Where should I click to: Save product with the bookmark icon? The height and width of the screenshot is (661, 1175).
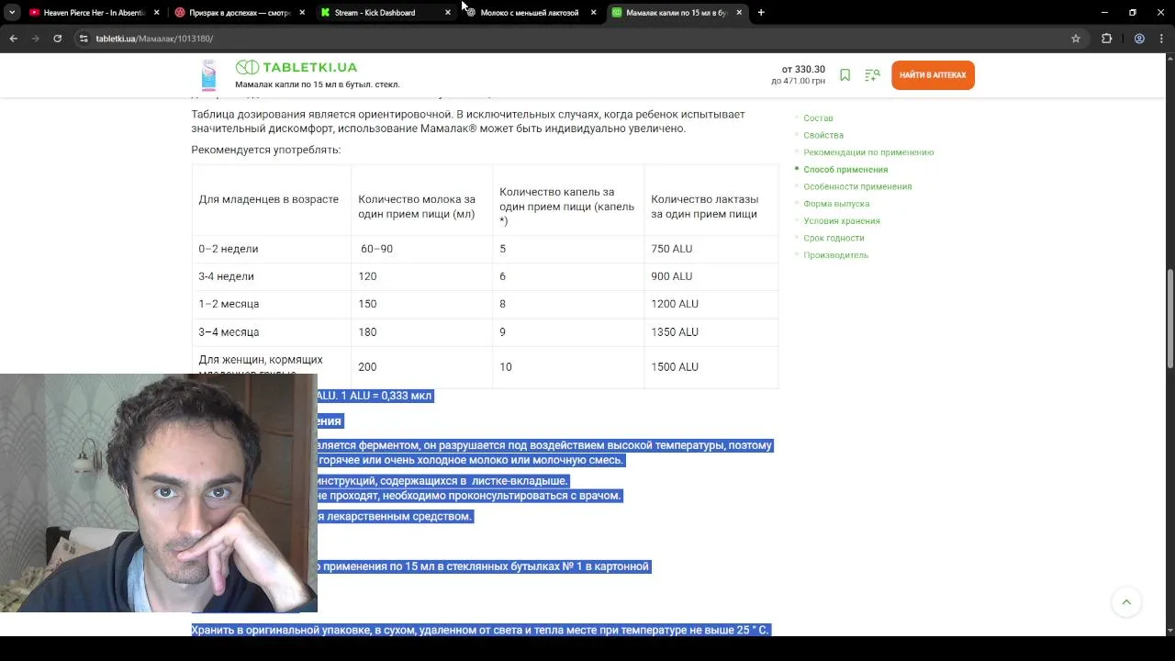(845, 75)
